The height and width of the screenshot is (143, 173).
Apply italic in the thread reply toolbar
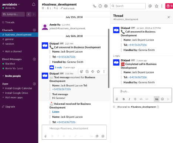[x=129, y=99]
